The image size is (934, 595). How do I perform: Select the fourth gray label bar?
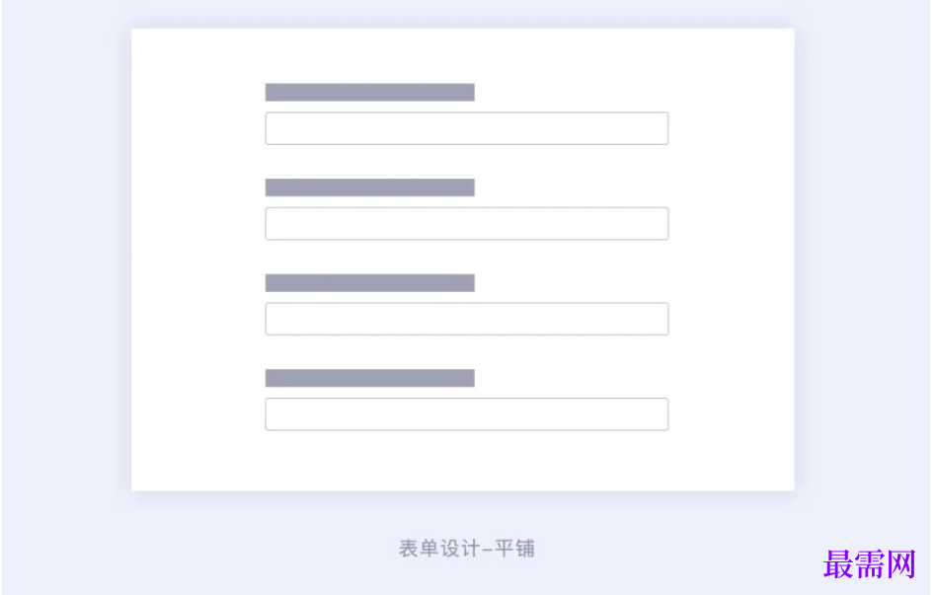369,378
